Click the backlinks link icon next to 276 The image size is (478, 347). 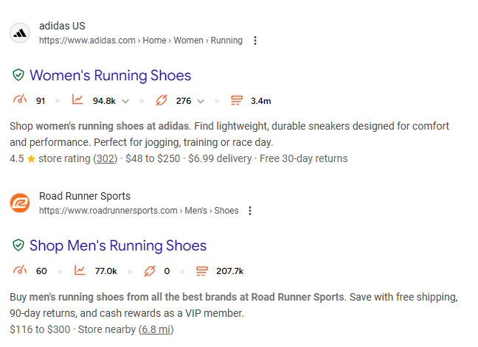click(x=162, y=100)
